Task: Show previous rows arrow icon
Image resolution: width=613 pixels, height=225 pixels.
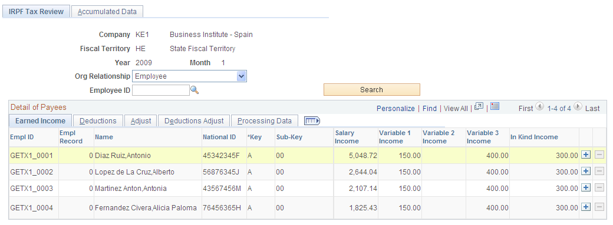Action: click(539, 106)
